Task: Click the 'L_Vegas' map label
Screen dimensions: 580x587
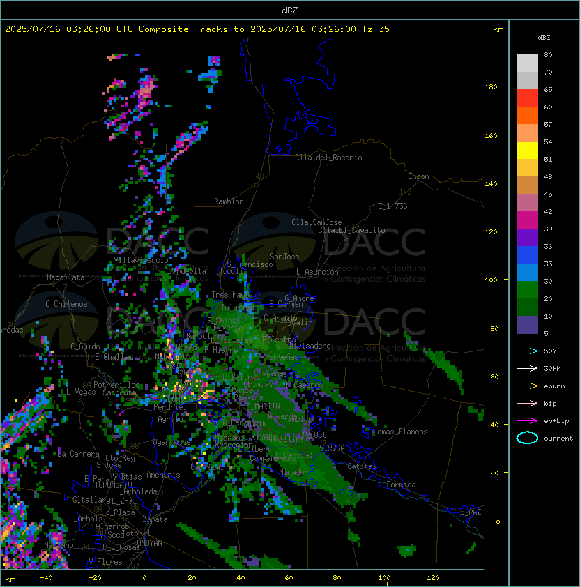Action: point(81,392)
